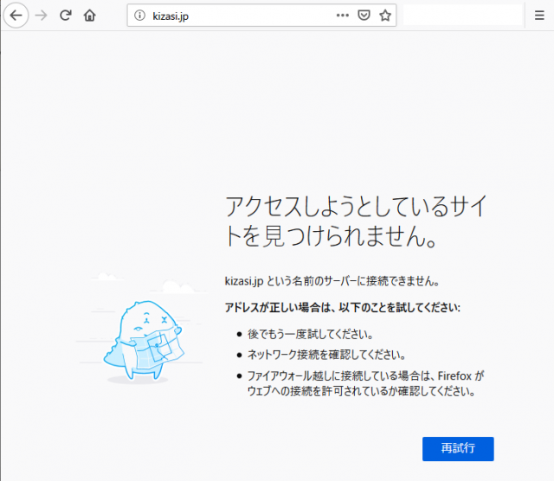Save the page to Pocket
The height and width of the screenshot is (481, 554).
tap(364, 16)
